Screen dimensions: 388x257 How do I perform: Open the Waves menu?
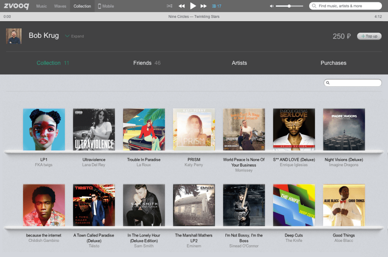(x=60, y=6)
